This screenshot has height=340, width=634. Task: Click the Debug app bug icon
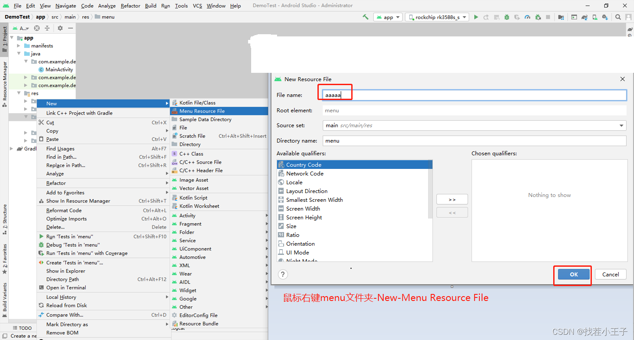point(507,17)
